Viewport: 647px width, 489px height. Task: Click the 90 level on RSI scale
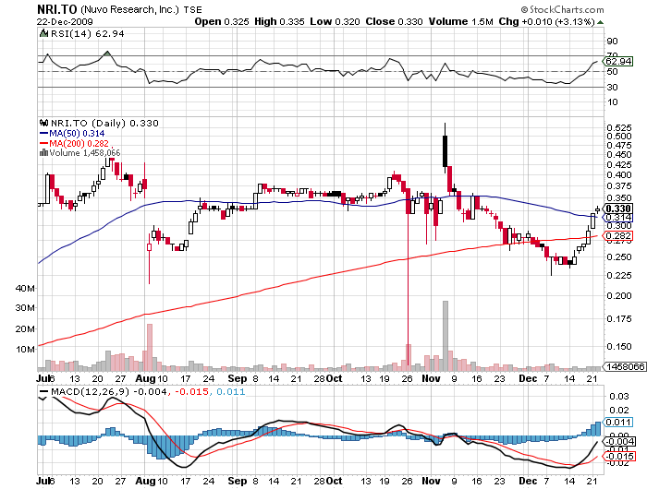click(612, 42)
